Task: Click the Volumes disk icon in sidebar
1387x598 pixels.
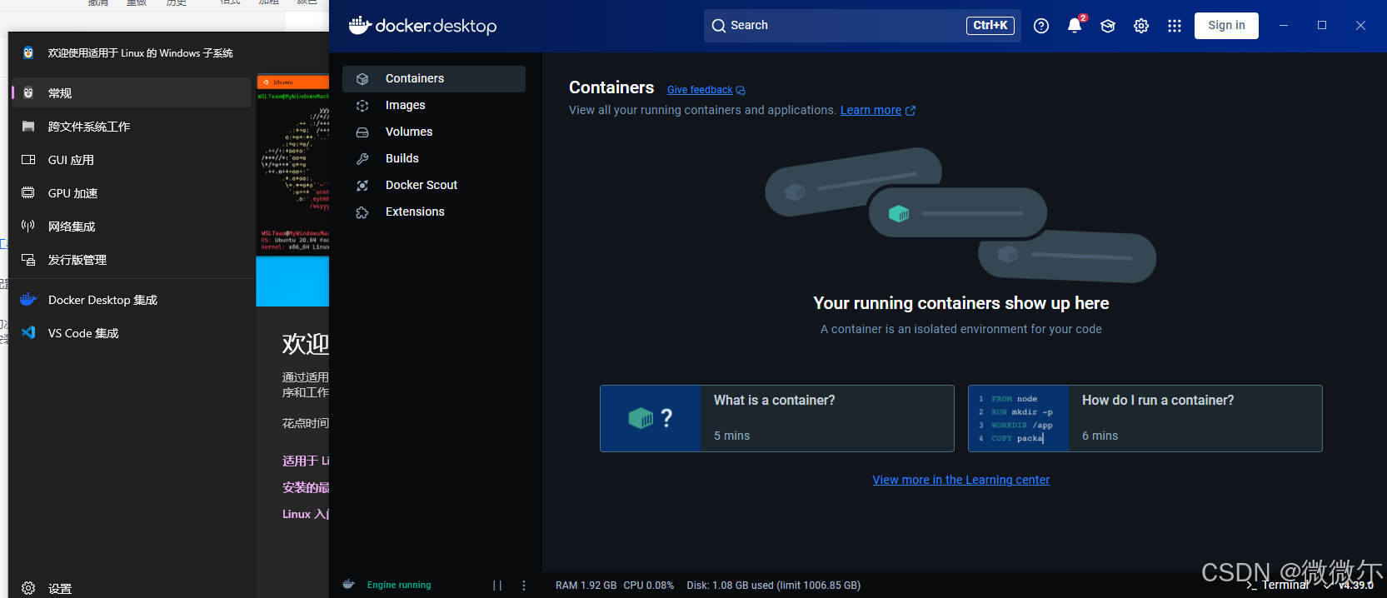Action: 362,132
